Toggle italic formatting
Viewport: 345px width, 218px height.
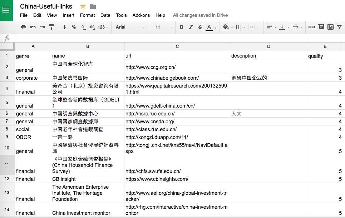[191, 27]
